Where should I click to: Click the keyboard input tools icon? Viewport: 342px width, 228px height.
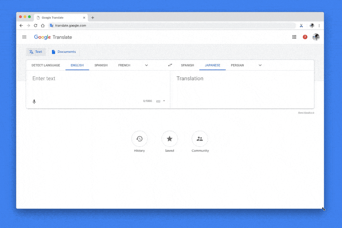158,101
